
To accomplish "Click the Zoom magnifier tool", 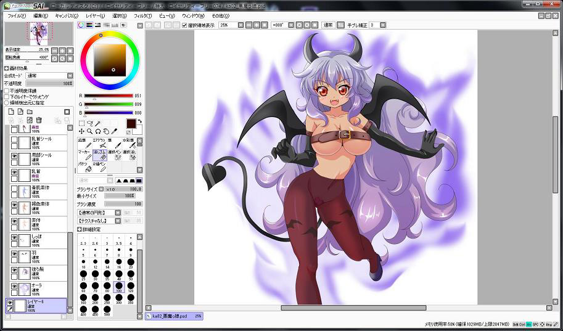I will click(90, 131).
